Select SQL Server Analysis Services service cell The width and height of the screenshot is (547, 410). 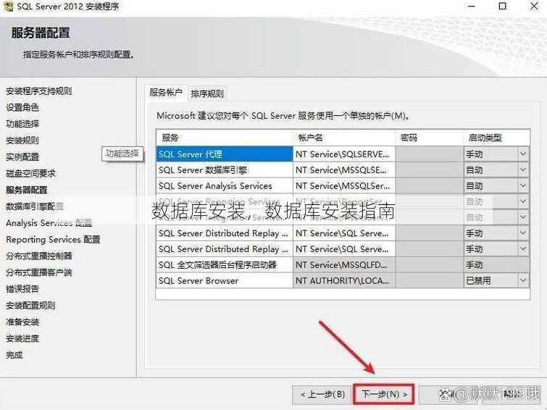[x=225, y=185]
